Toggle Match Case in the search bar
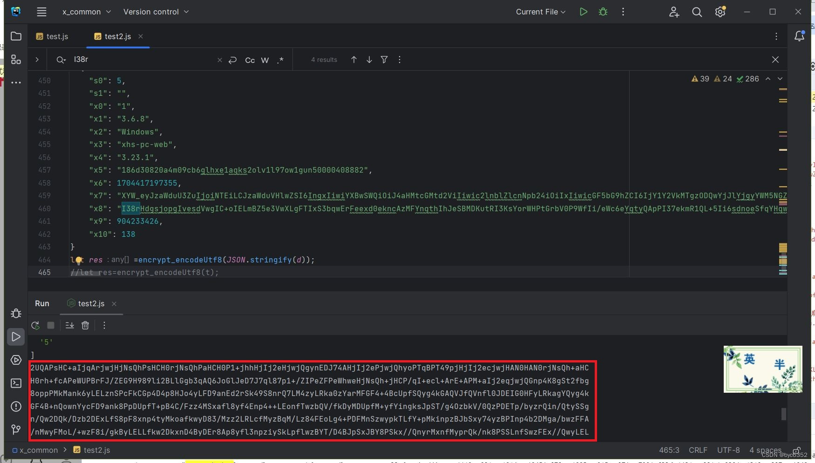This screenshot has width=815, height=463. [250, 60]
